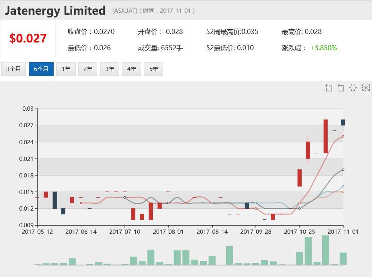
Task: Click the 0.027 y-axis label
Action: [x=26, y=125]
